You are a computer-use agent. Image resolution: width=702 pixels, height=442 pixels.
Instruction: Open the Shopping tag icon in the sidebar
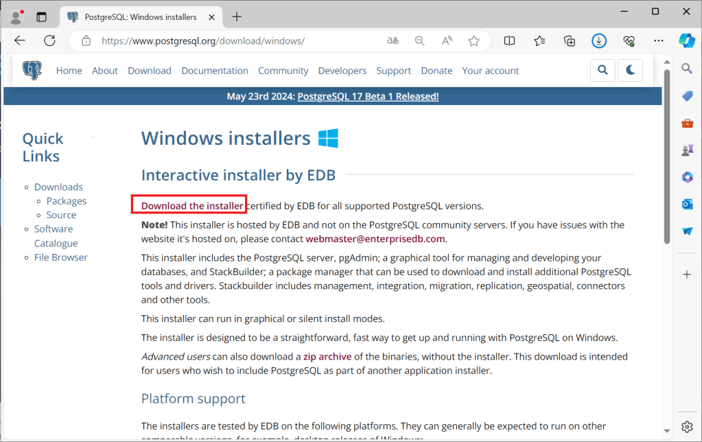687,95
